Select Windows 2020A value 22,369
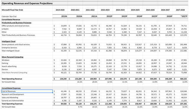This screenshot has width=189, height=109. coord(79,60)
